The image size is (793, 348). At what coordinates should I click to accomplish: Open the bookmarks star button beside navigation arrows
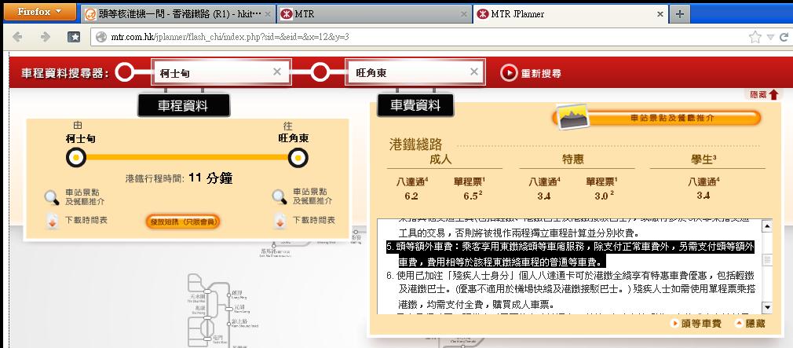pos(74,37)
